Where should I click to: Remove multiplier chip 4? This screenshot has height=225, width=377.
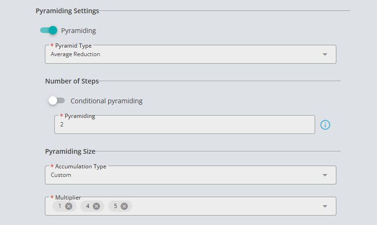96,206
